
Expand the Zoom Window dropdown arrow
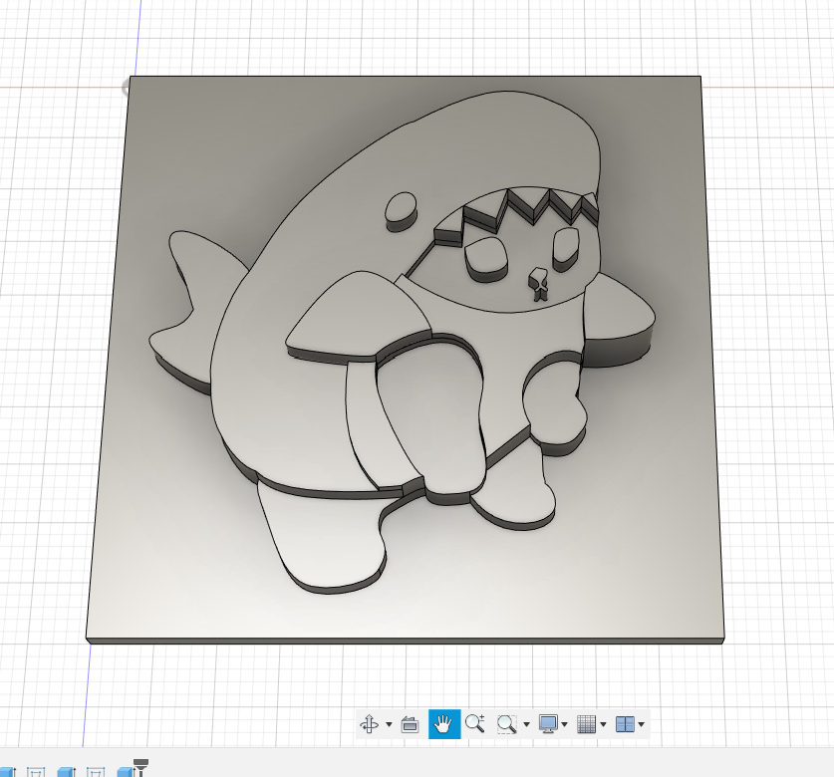tap(526, 724)
